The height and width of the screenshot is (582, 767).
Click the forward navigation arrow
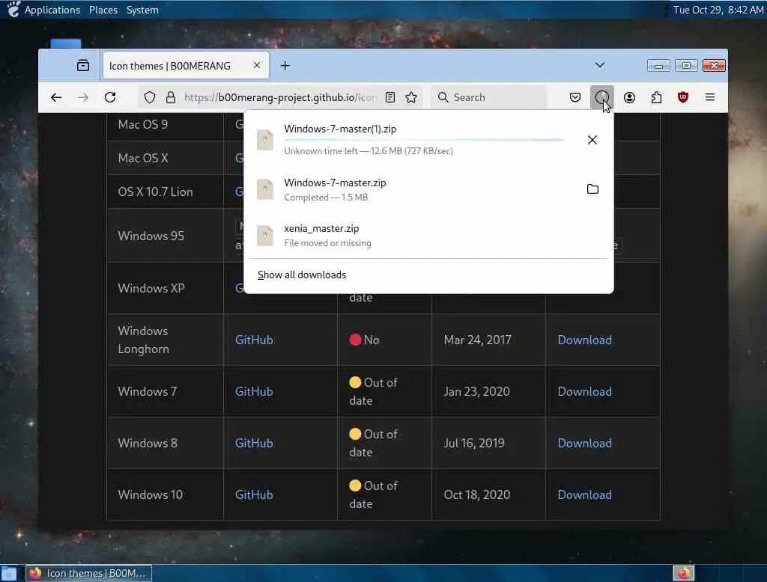click(x=83, y=97)
